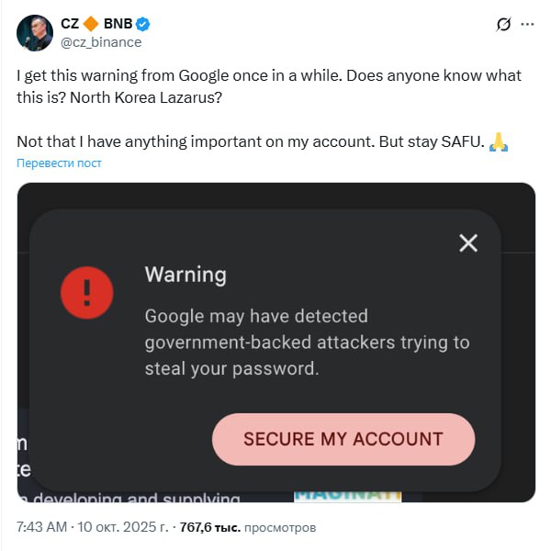Open the three-dot more options menu
Screen dimensions: 551x551
tap(529, 25)
